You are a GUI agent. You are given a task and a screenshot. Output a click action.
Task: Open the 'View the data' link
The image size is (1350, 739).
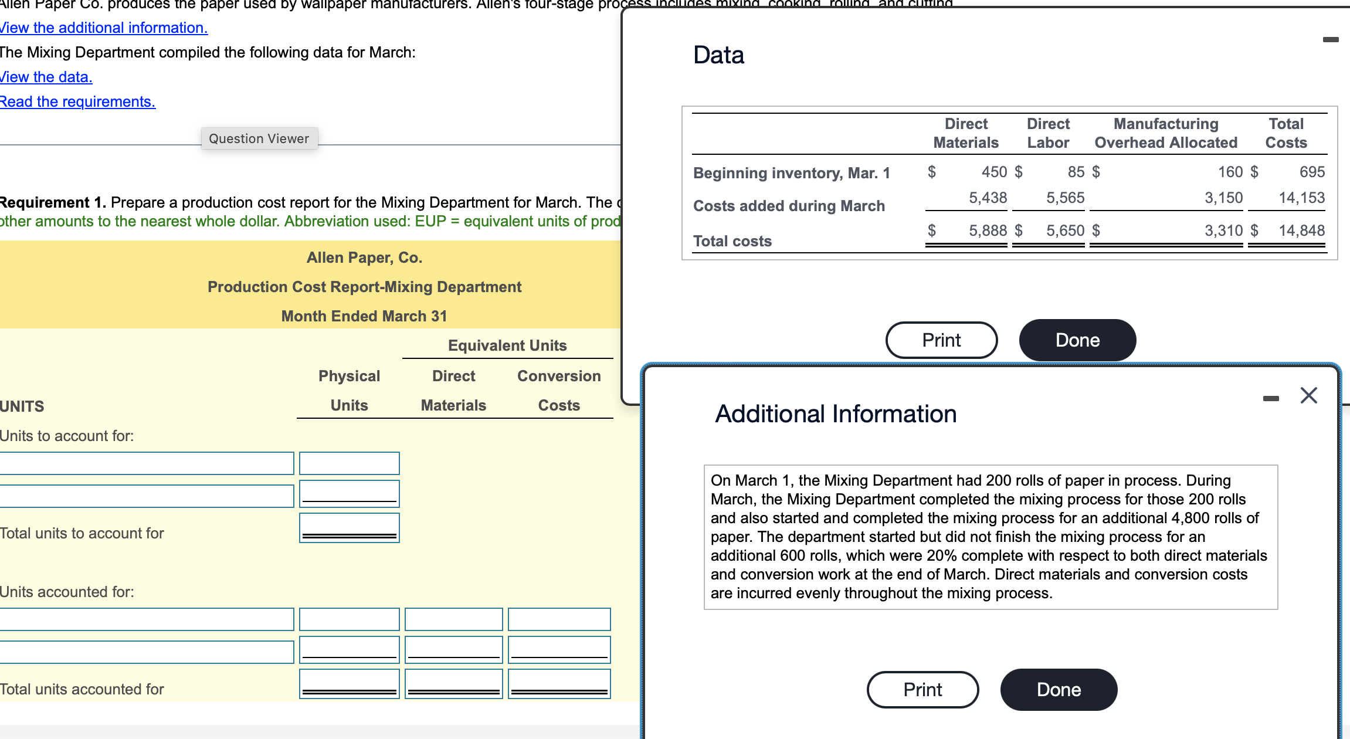[x=46, y=77]
